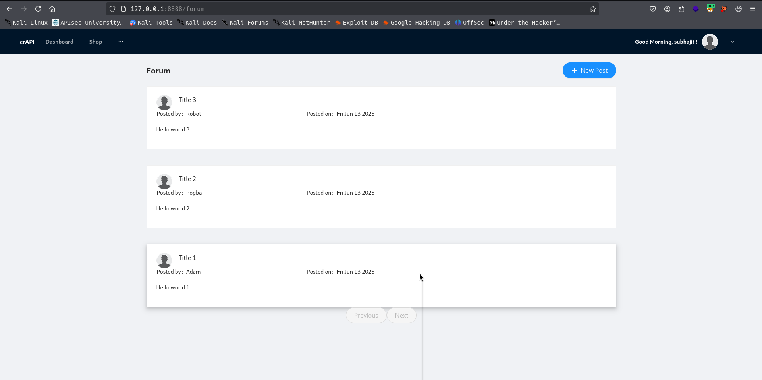The width and height of the screenshot is (762, 380).
Task: Click author name 'Robot'
Action: (194, 114)
